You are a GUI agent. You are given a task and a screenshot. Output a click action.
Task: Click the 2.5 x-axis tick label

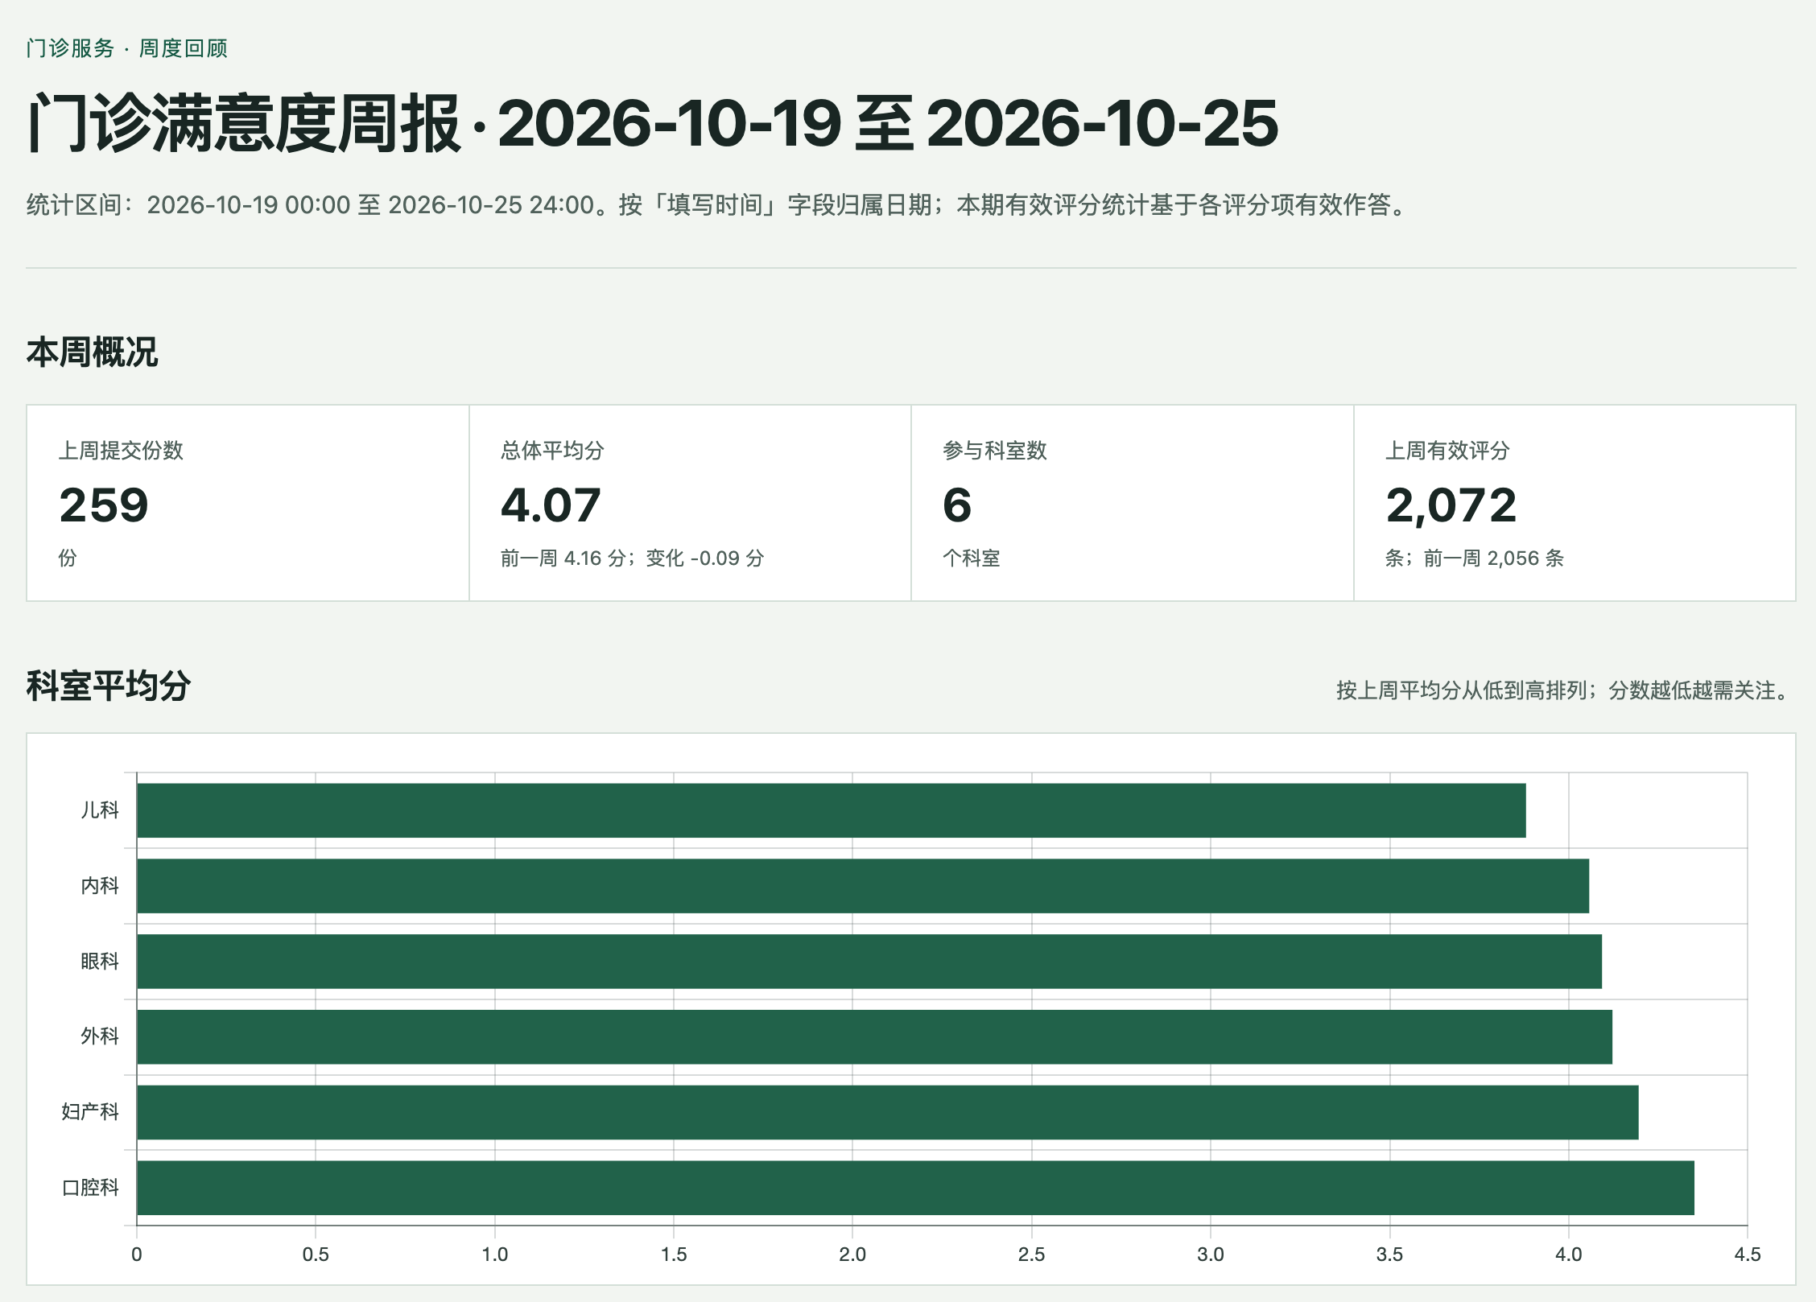click(1031, 1254)
